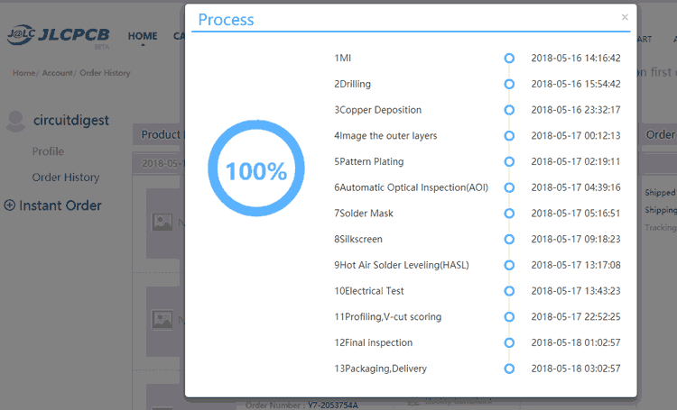677x410 pixels.
Task: Select the 2Drilling step label
Action: click(x=352, y=84)
